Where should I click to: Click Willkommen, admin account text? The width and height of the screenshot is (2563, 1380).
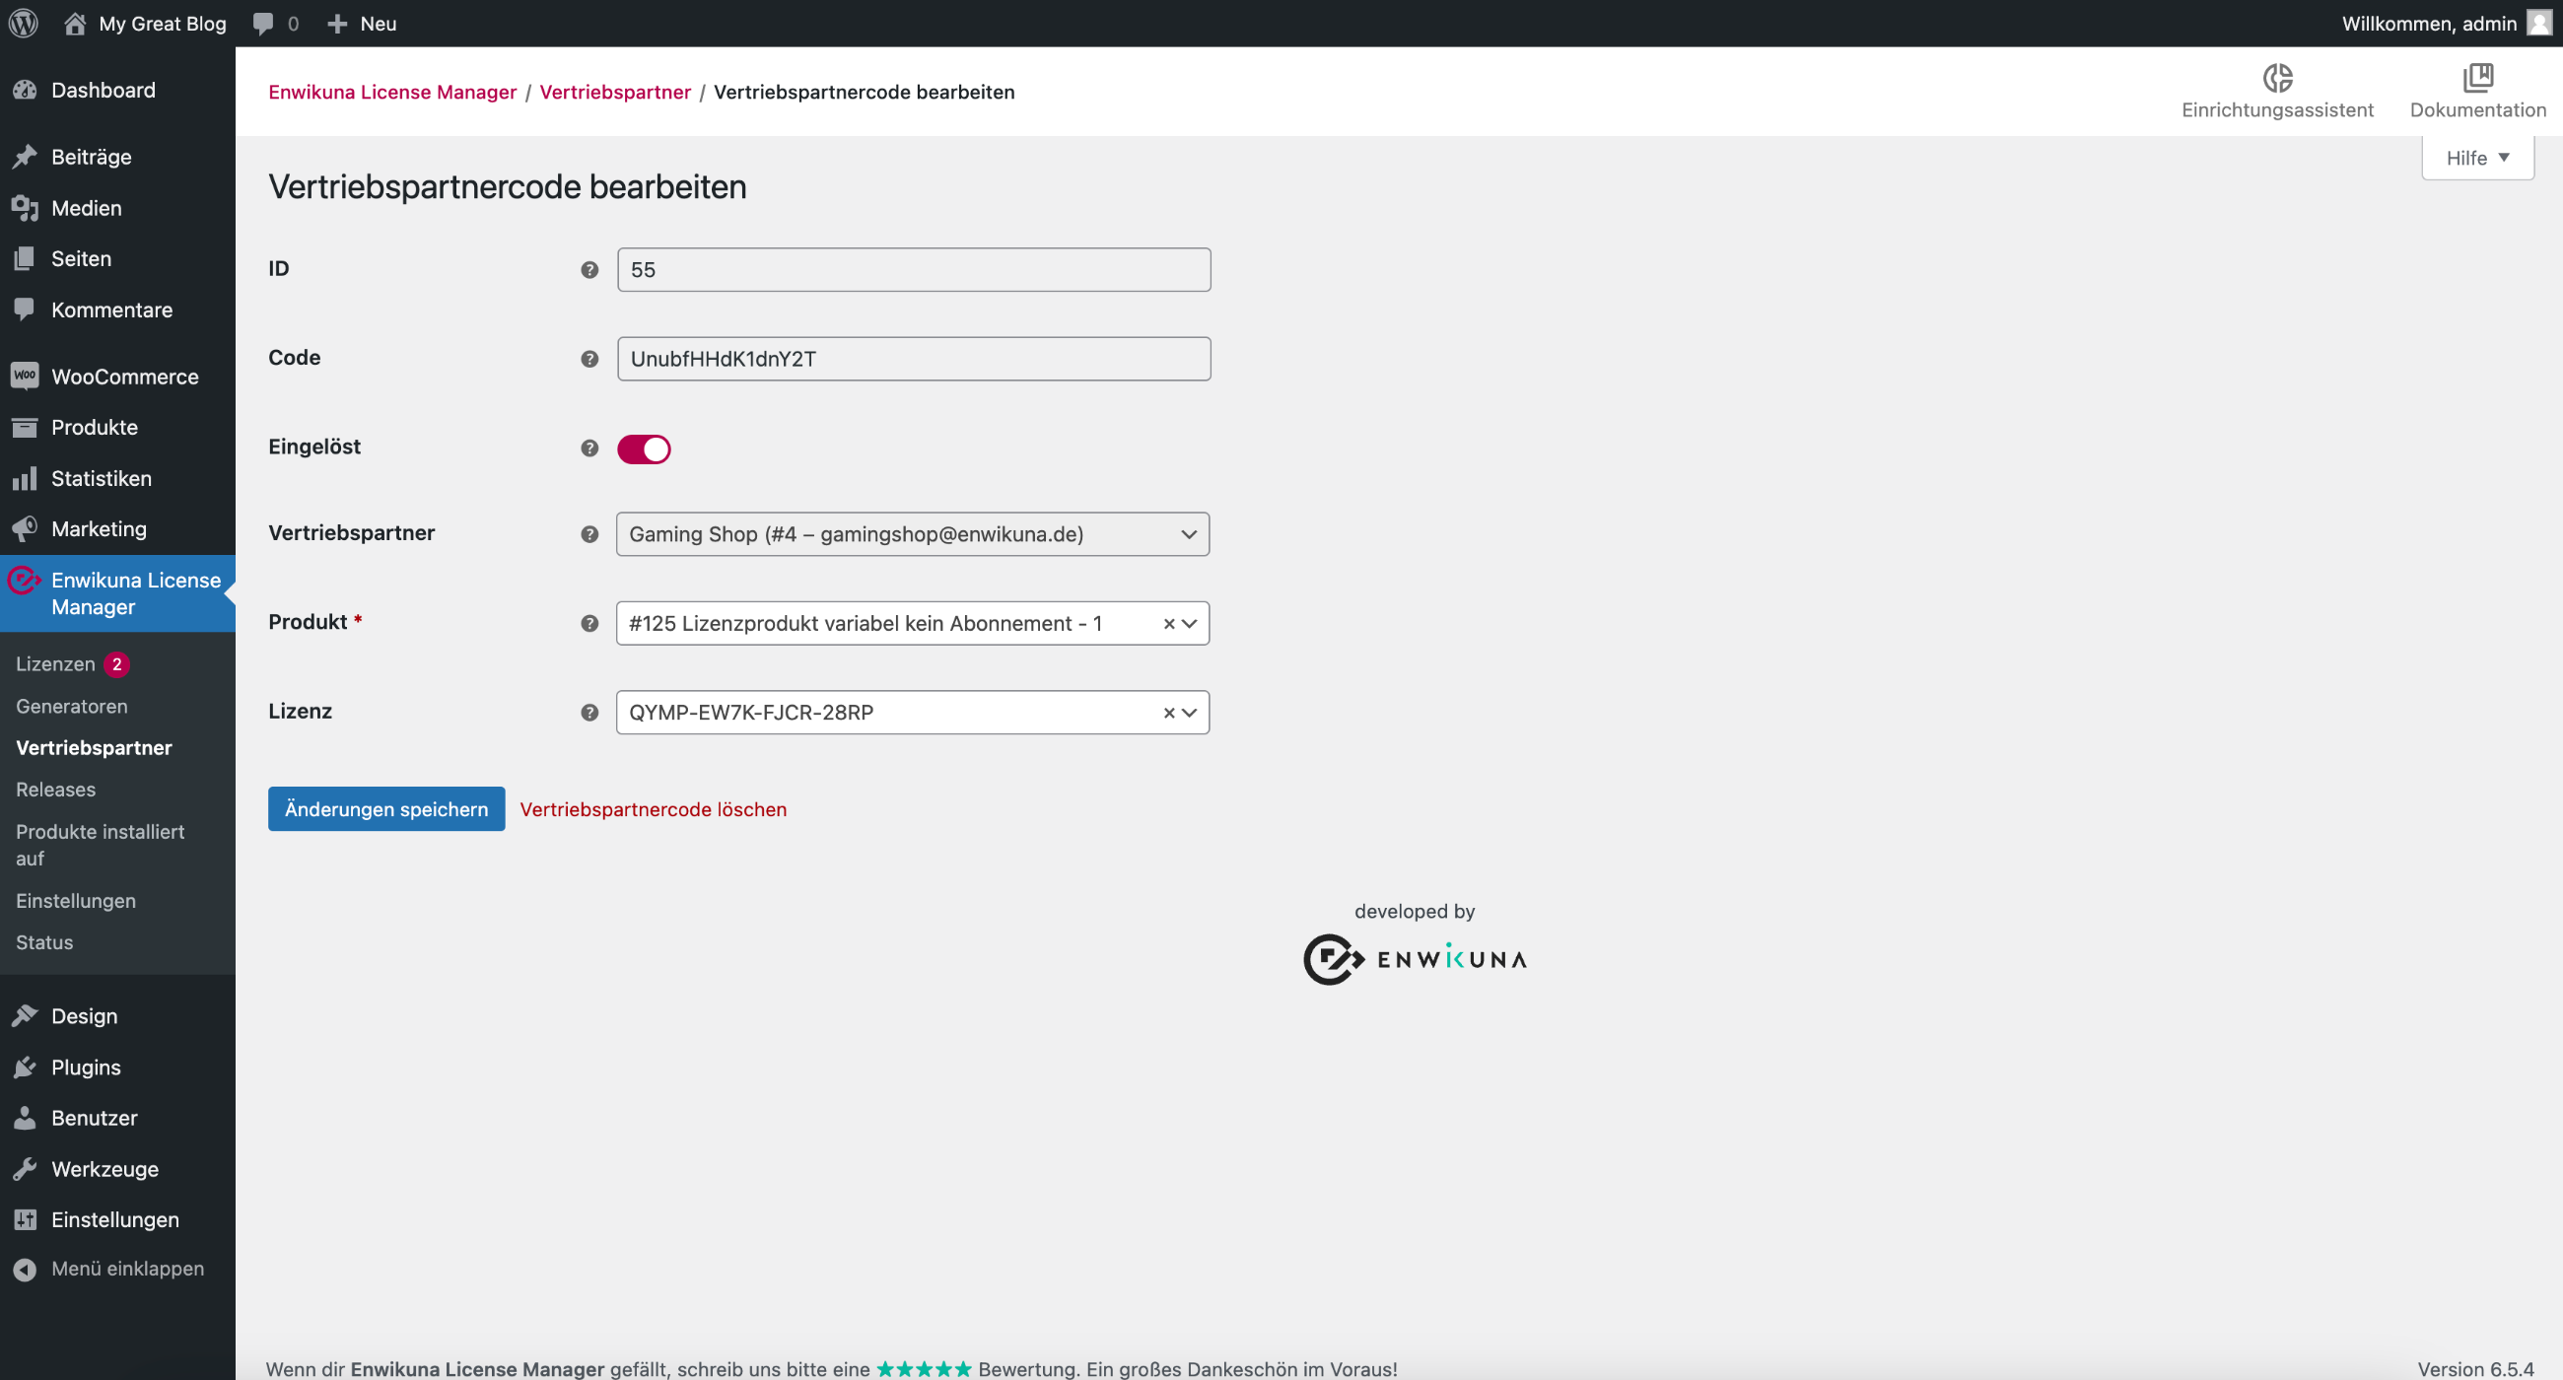2429,23
